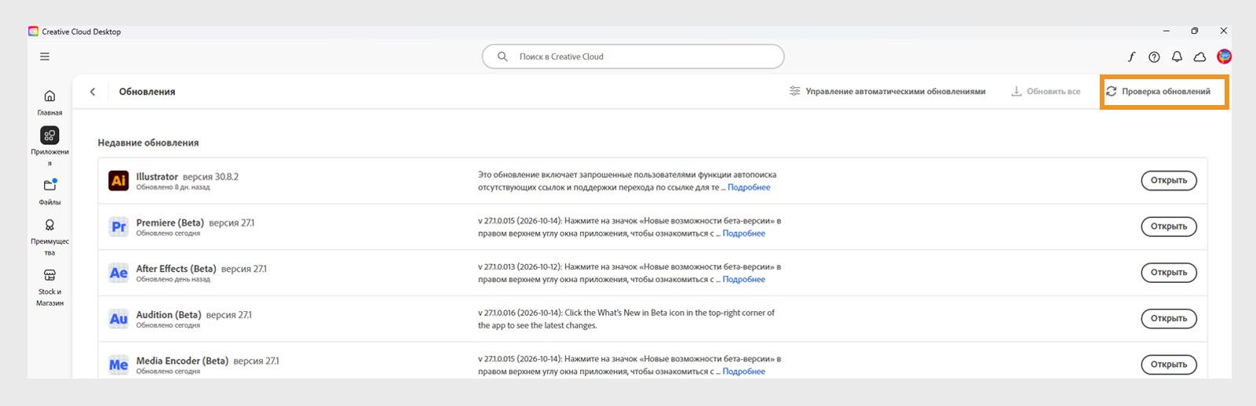Image resolution: width=1256 pixels, height=406 pixels.
Task: Click the Illustrator app icon
Action: coord(119,180)
